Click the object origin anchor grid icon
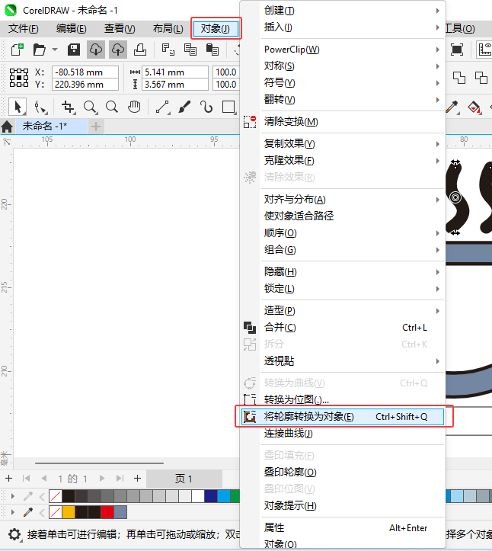Viewport: 492px width, 551px height. (x=18, y=78)
